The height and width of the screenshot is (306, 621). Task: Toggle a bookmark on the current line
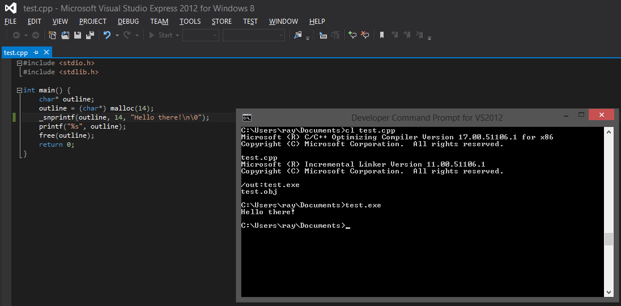(x=382, y=35)
